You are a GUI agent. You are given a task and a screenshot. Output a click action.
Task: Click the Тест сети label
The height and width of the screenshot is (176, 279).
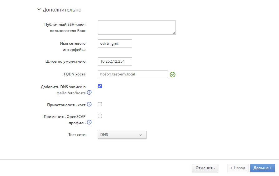coord(77,135)
